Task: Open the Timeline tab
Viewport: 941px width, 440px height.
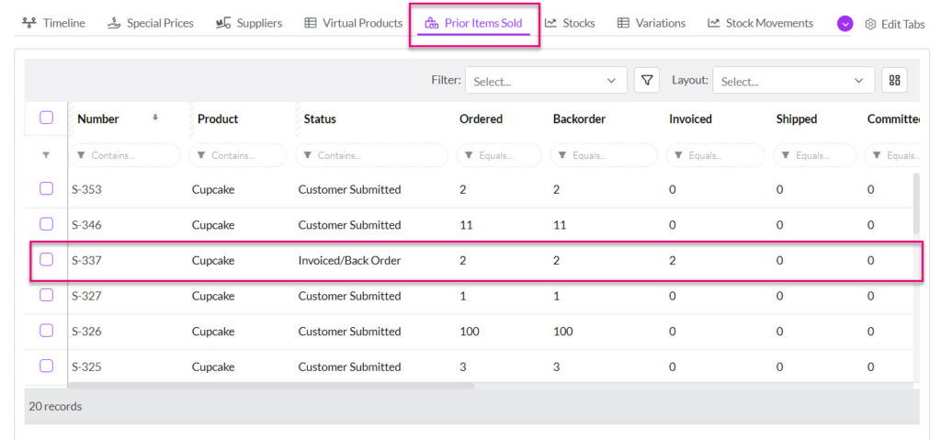Action: pos(52,23)
